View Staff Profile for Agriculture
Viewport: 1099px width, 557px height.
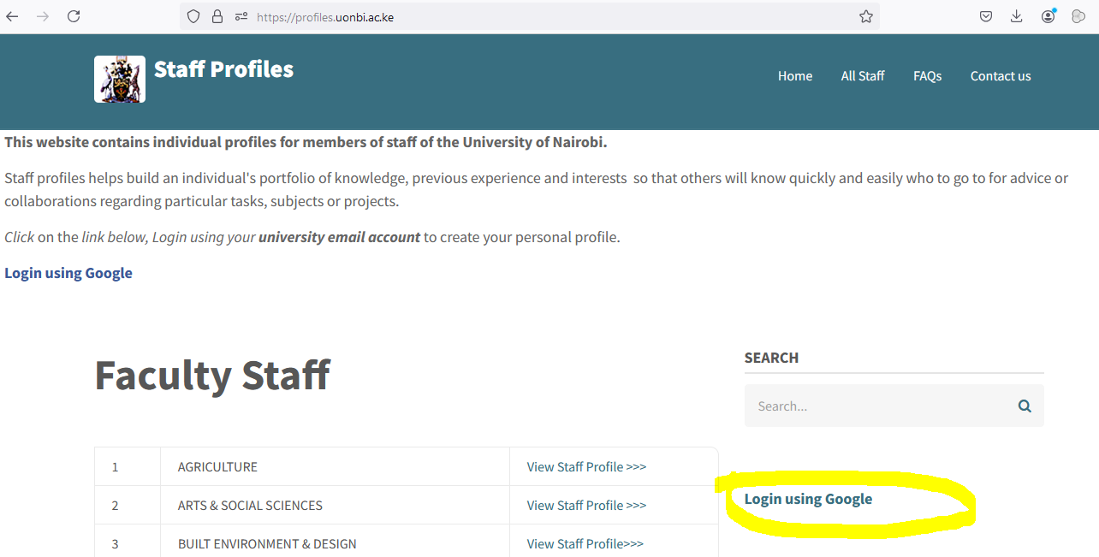coord(586,467)
